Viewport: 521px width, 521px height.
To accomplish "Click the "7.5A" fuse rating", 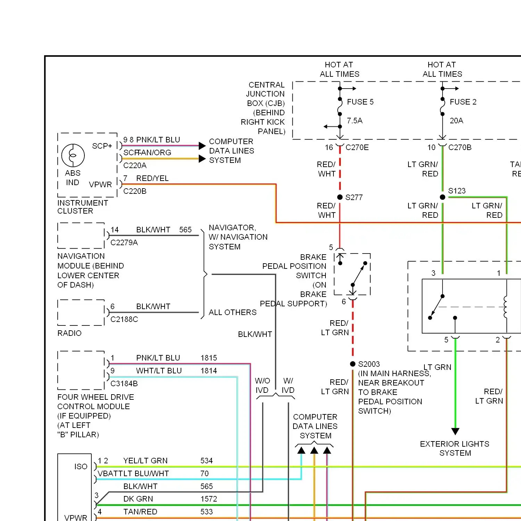I will (x=355, y=121).
